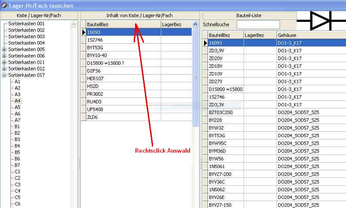Select compartment B1 in tree
Image resolution: width=346 pixels, height=208 pixels.
click(x=17, y=127)
